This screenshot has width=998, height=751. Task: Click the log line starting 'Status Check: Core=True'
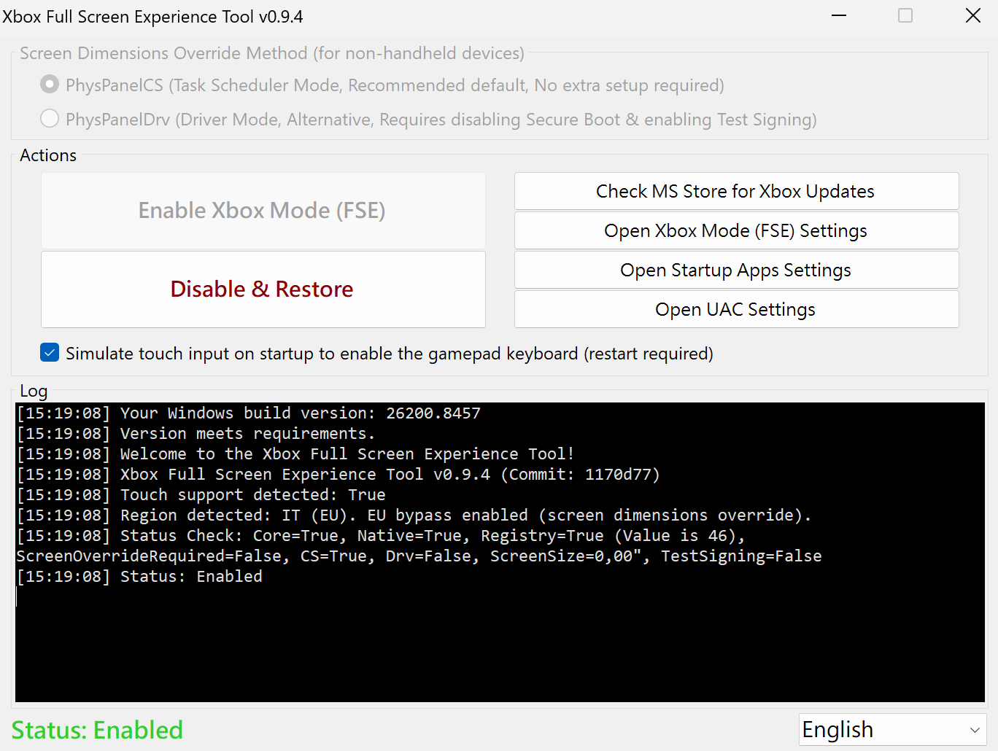point(381,535)
